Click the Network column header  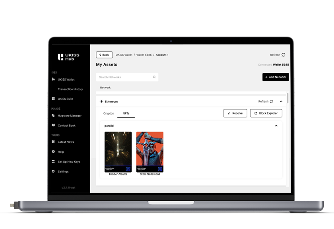[105, 87]
